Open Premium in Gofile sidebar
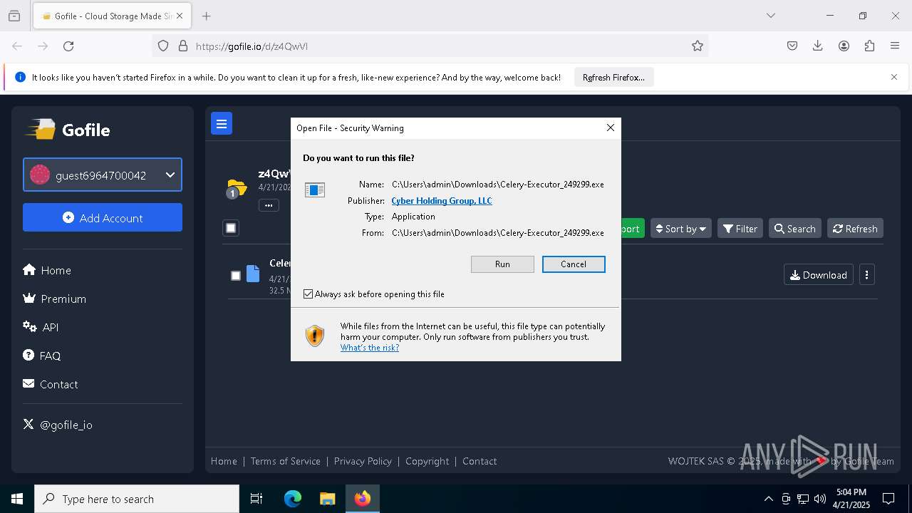The height and width of the screenshot is (513, 912). pos(55,299)
